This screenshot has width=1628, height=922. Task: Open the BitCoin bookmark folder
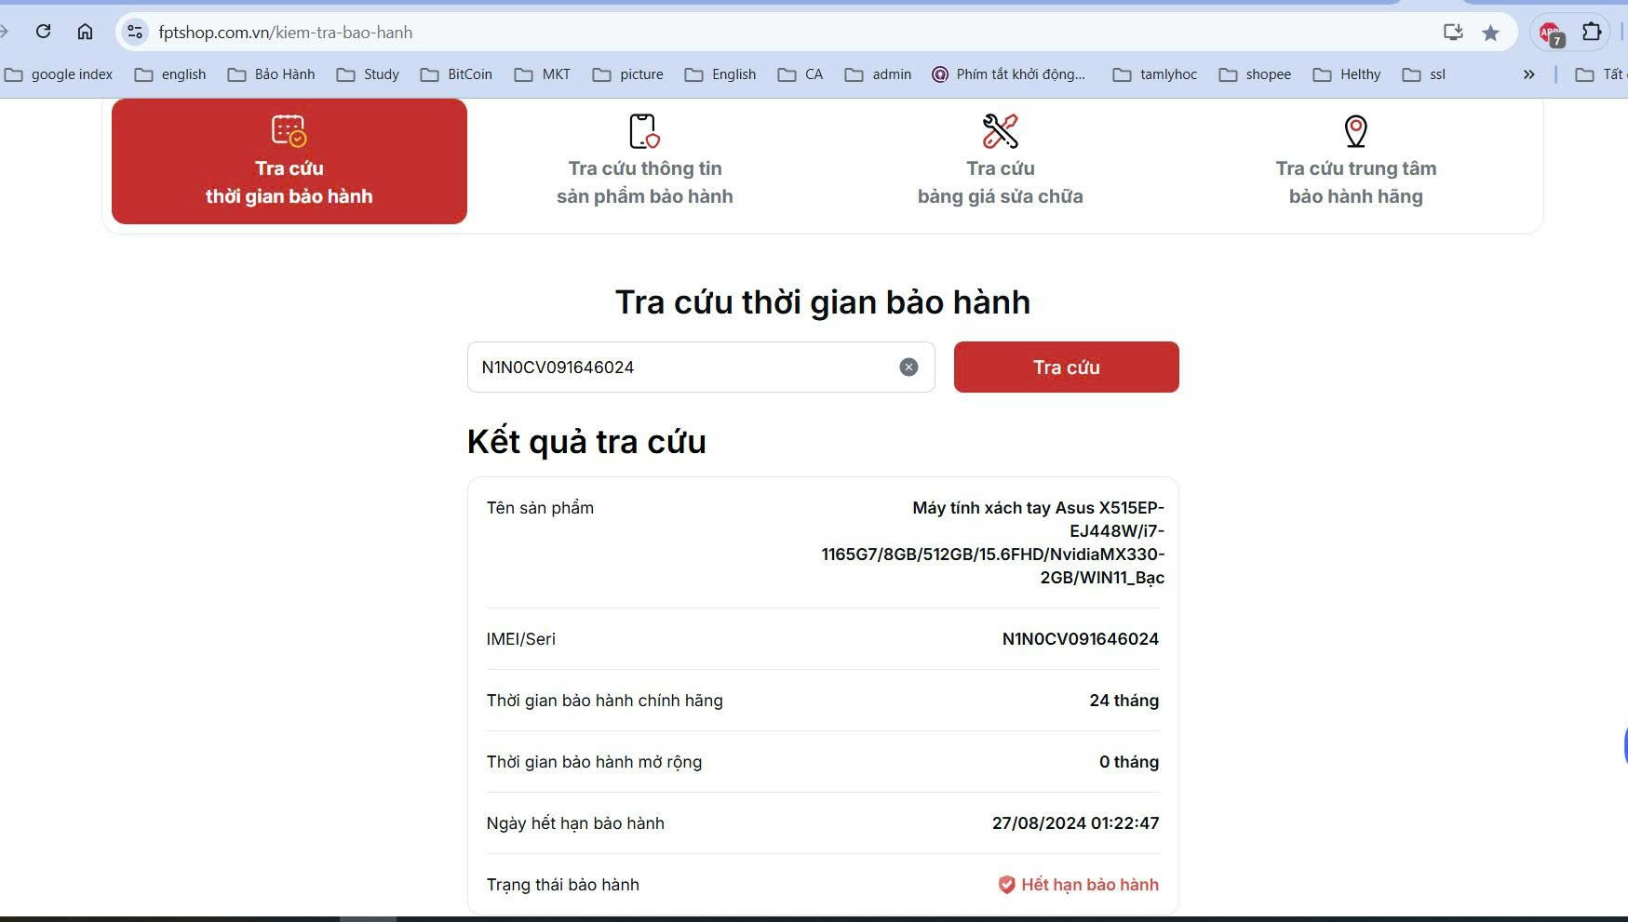pyautogui.click(x=456, y=74)
